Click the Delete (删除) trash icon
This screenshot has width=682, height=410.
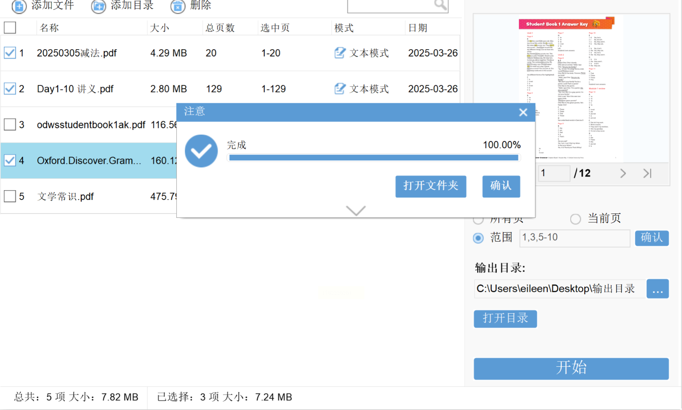178,6
